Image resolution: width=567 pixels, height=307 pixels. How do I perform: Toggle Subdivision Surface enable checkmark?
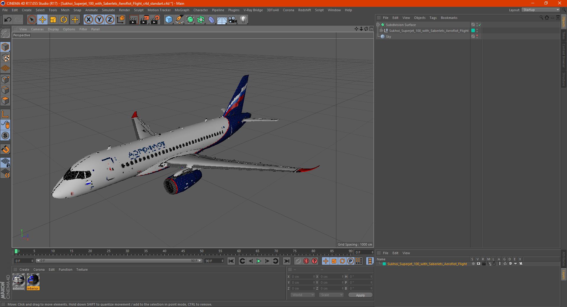[480, 25]
